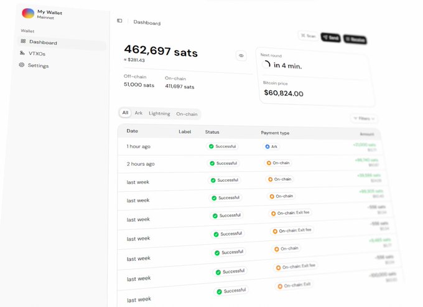This screenshot has height=307, width=423.
Task: Click the Payment type column header
Action: click(x=275, y=133)
